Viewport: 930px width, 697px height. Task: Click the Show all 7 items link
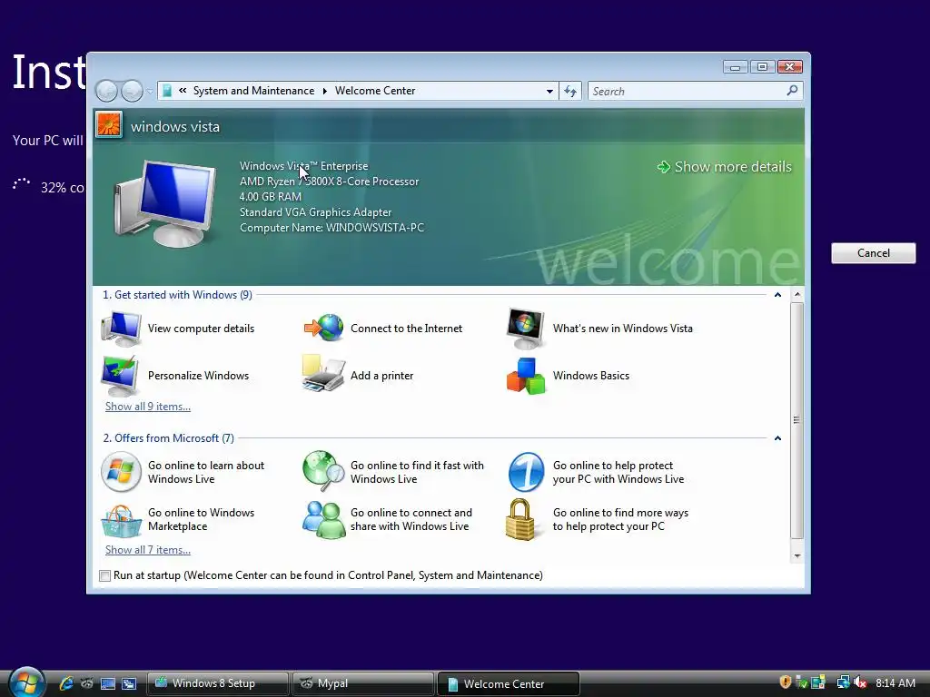[148, 550]
